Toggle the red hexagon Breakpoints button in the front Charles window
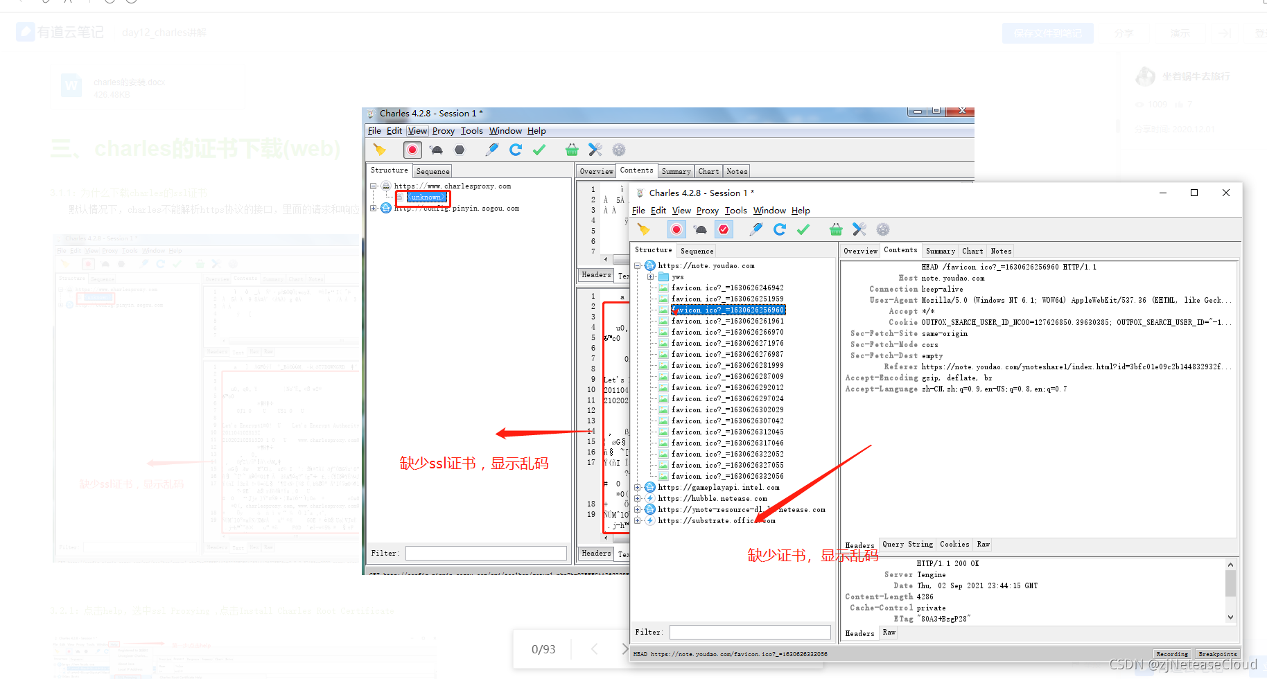The height and width of the screenshot is (679, 1267). pos(724,229)
